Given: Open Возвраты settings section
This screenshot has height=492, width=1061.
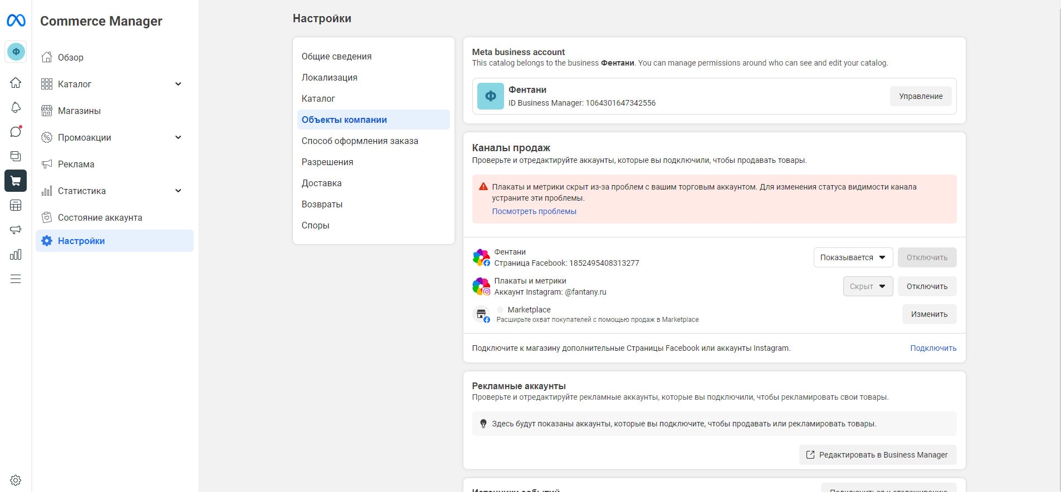Looking at the screenshot, I should coord(374,204).
